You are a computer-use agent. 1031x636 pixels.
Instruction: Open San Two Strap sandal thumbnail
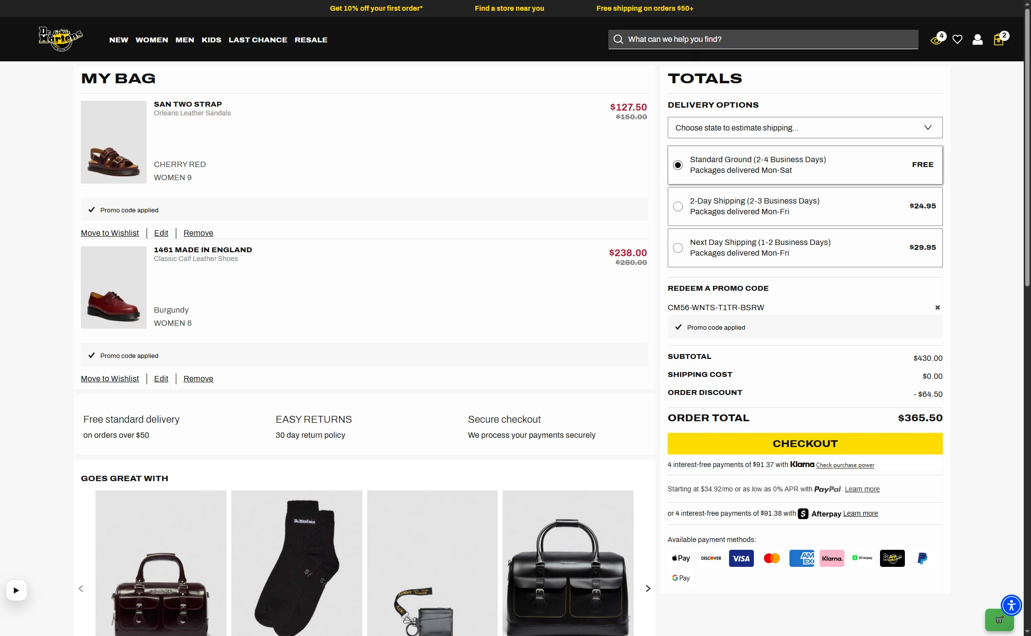pos(113,142)
